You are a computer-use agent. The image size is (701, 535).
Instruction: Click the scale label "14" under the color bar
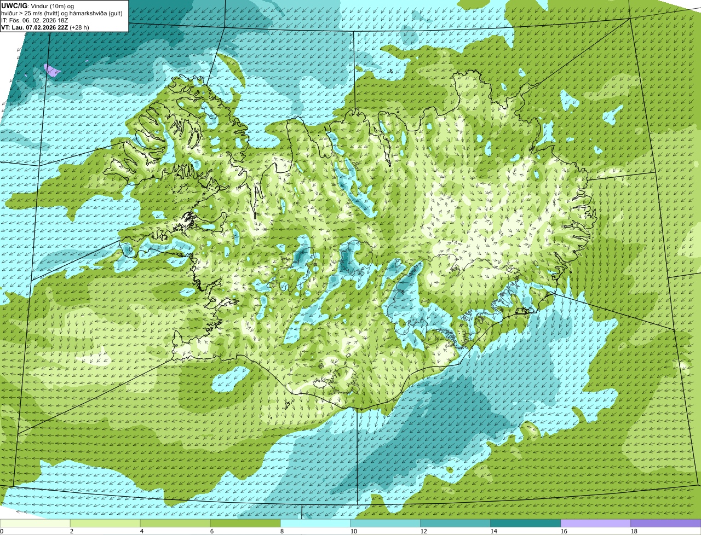(494, 531)
